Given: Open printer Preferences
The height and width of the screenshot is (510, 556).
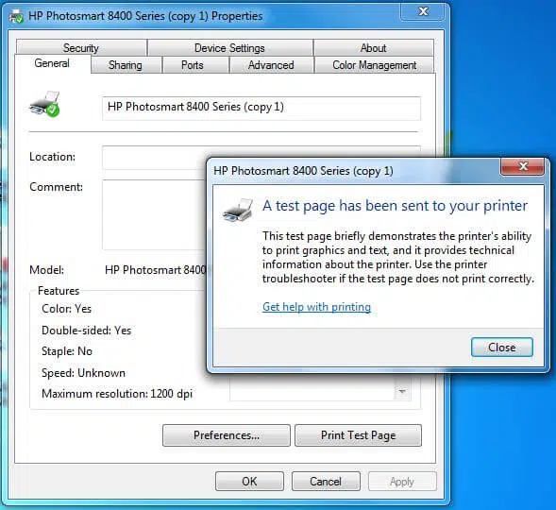Looking at the screenshot, I should (x=227, y=435).
